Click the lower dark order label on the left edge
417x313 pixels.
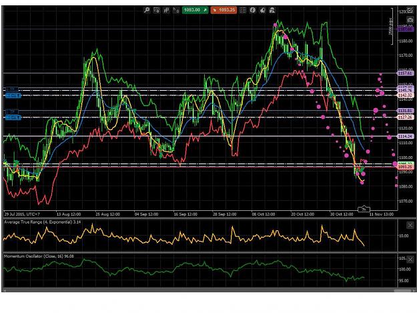(12, 111)
